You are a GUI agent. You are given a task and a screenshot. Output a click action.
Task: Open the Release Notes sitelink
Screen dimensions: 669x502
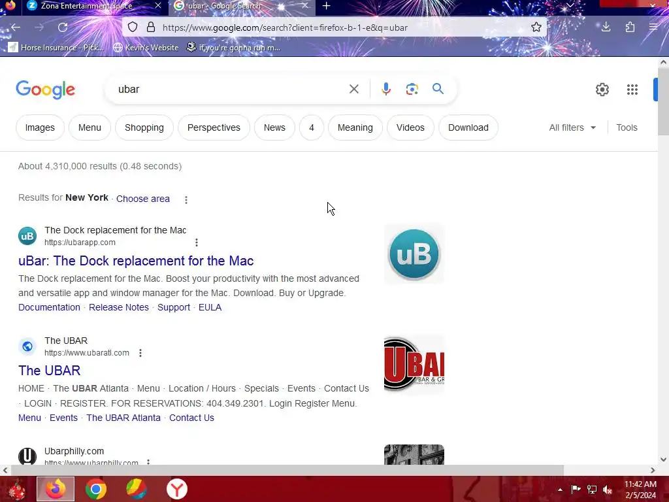[119, 307]
